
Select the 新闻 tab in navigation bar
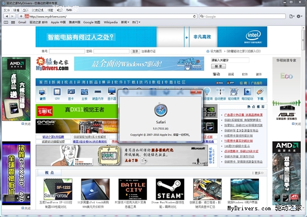pos(56,82)
